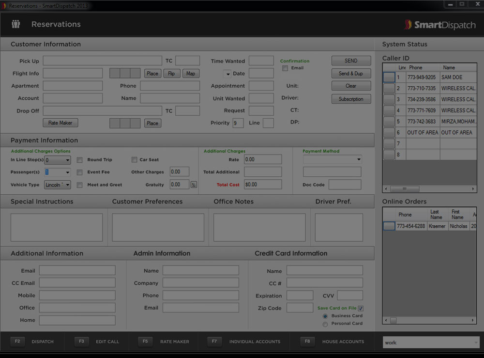Click the Pick Up input field
The height and width of the screenshot is (358, 484).
pyautogui.click(x=102, y=61)
